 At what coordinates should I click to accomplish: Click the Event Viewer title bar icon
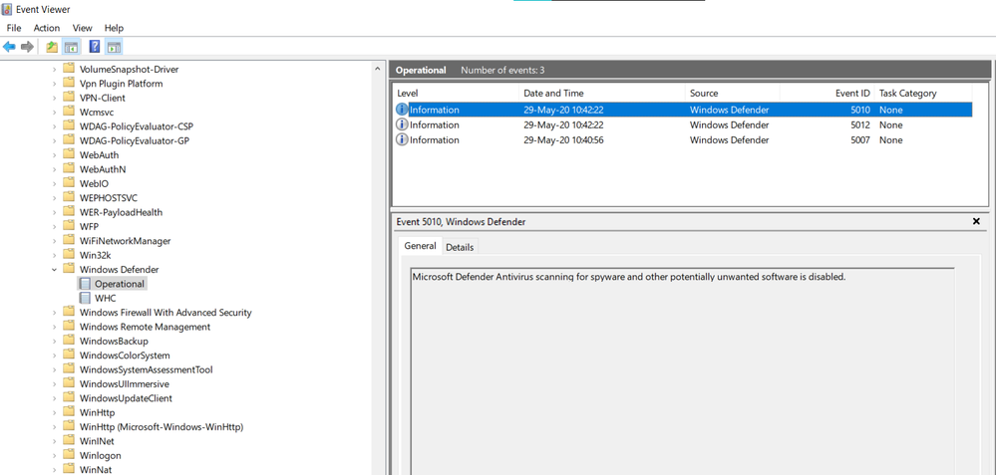click(x=7, y=10)
